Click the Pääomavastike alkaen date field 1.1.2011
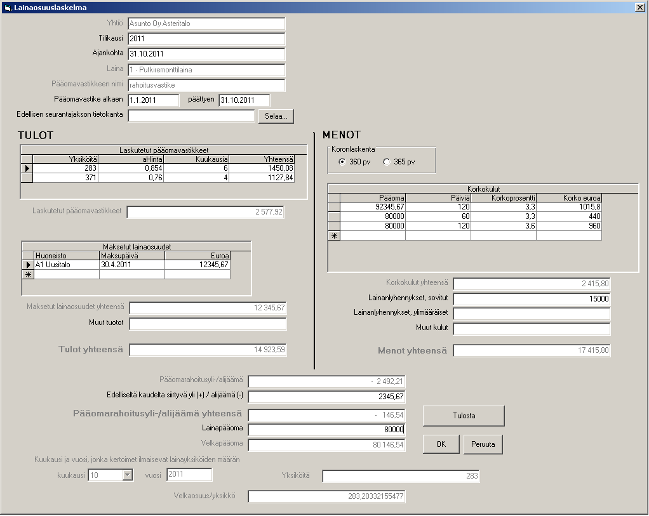Image resolution: width=649 pixels, height=516 pixels. (154, 100)
